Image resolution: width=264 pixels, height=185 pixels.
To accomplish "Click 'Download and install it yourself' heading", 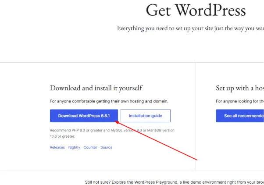I will click(96, 88).
